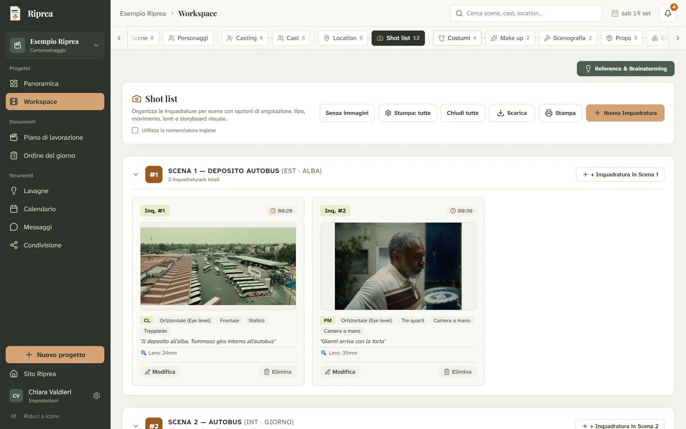Click the camera icon next to Shot list heading
This screenshot has width=686, height=429.
point(137,99)
